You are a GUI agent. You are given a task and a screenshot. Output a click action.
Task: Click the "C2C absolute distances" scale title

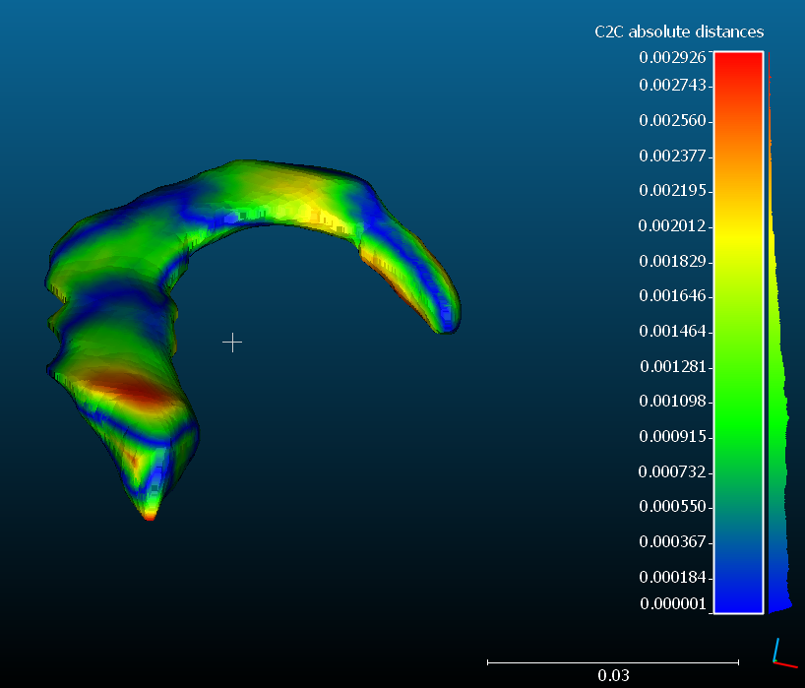click(679, 31)
